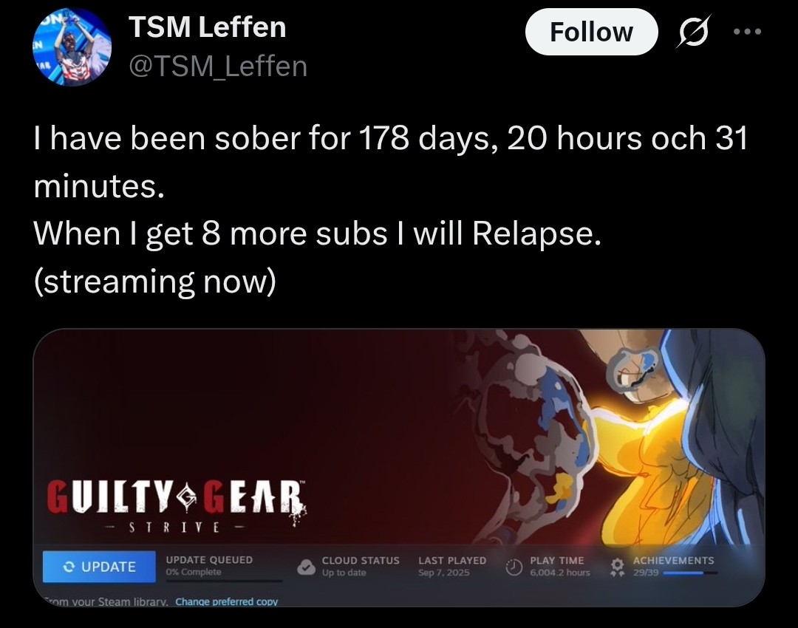Open the @TSM_Leffen handle link
Viewport: 798px width, 628px height.
[218, 66]
